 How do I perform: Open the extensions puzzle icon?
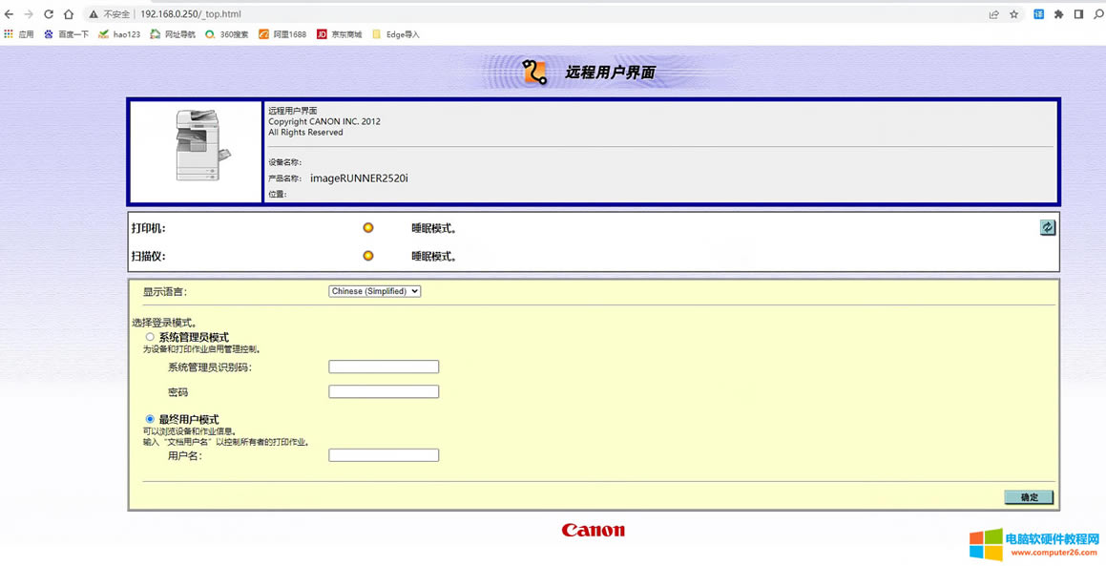pyautogui.click(x=1058, y=14)
